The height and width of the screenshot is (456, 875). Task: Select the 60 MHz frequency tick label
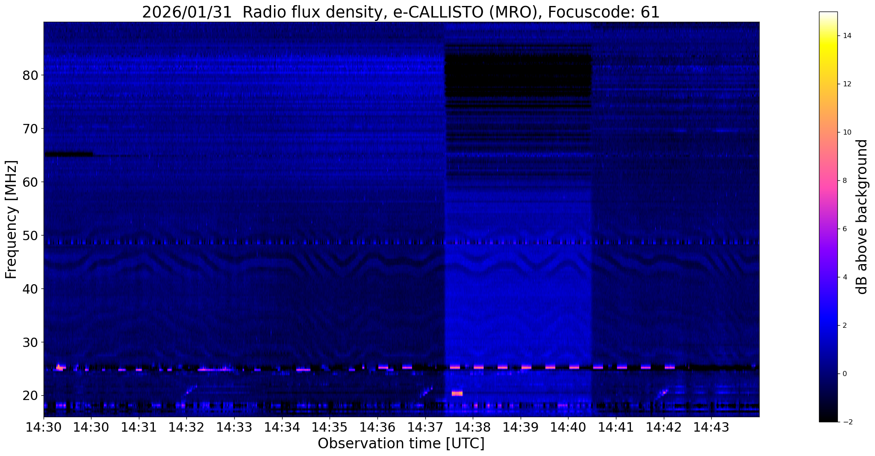[30, 182]
